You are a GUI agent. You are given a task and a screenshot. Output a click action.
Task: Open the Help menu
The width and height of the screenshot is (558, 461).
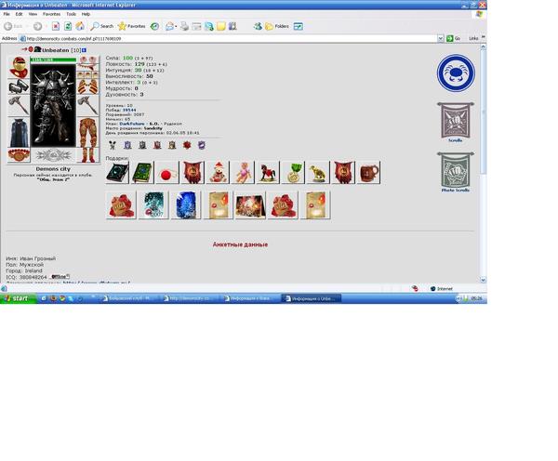point(86,14)
